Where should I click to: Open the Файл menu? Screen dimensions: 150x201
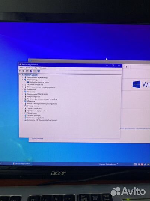click(x=22, y=68)
